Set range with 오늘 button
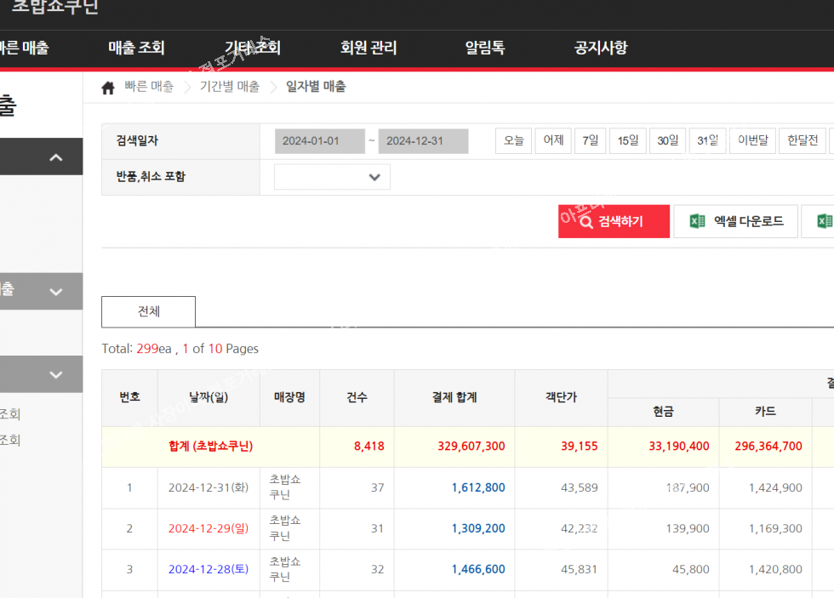Screen dimensions: 834x598 pos(513,141)
